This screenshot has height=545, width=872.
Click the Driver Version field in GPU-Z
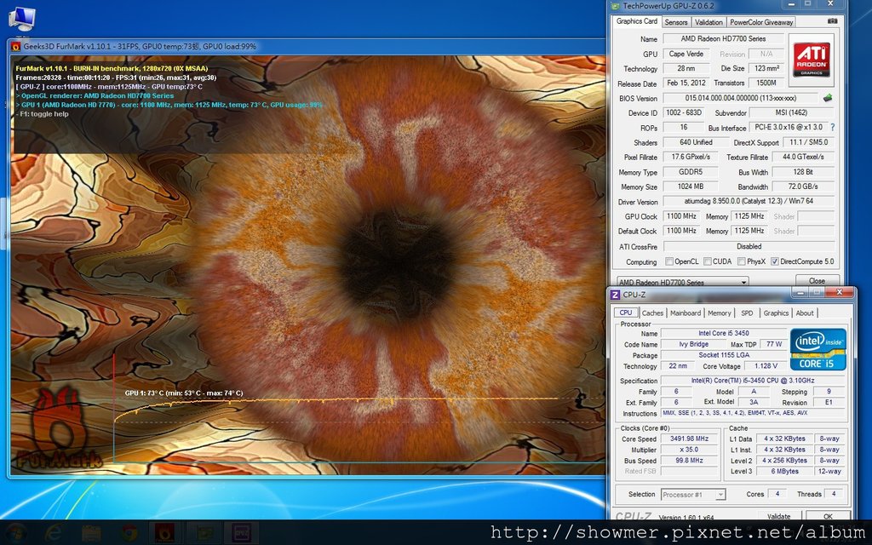click(x=749, y=201)
